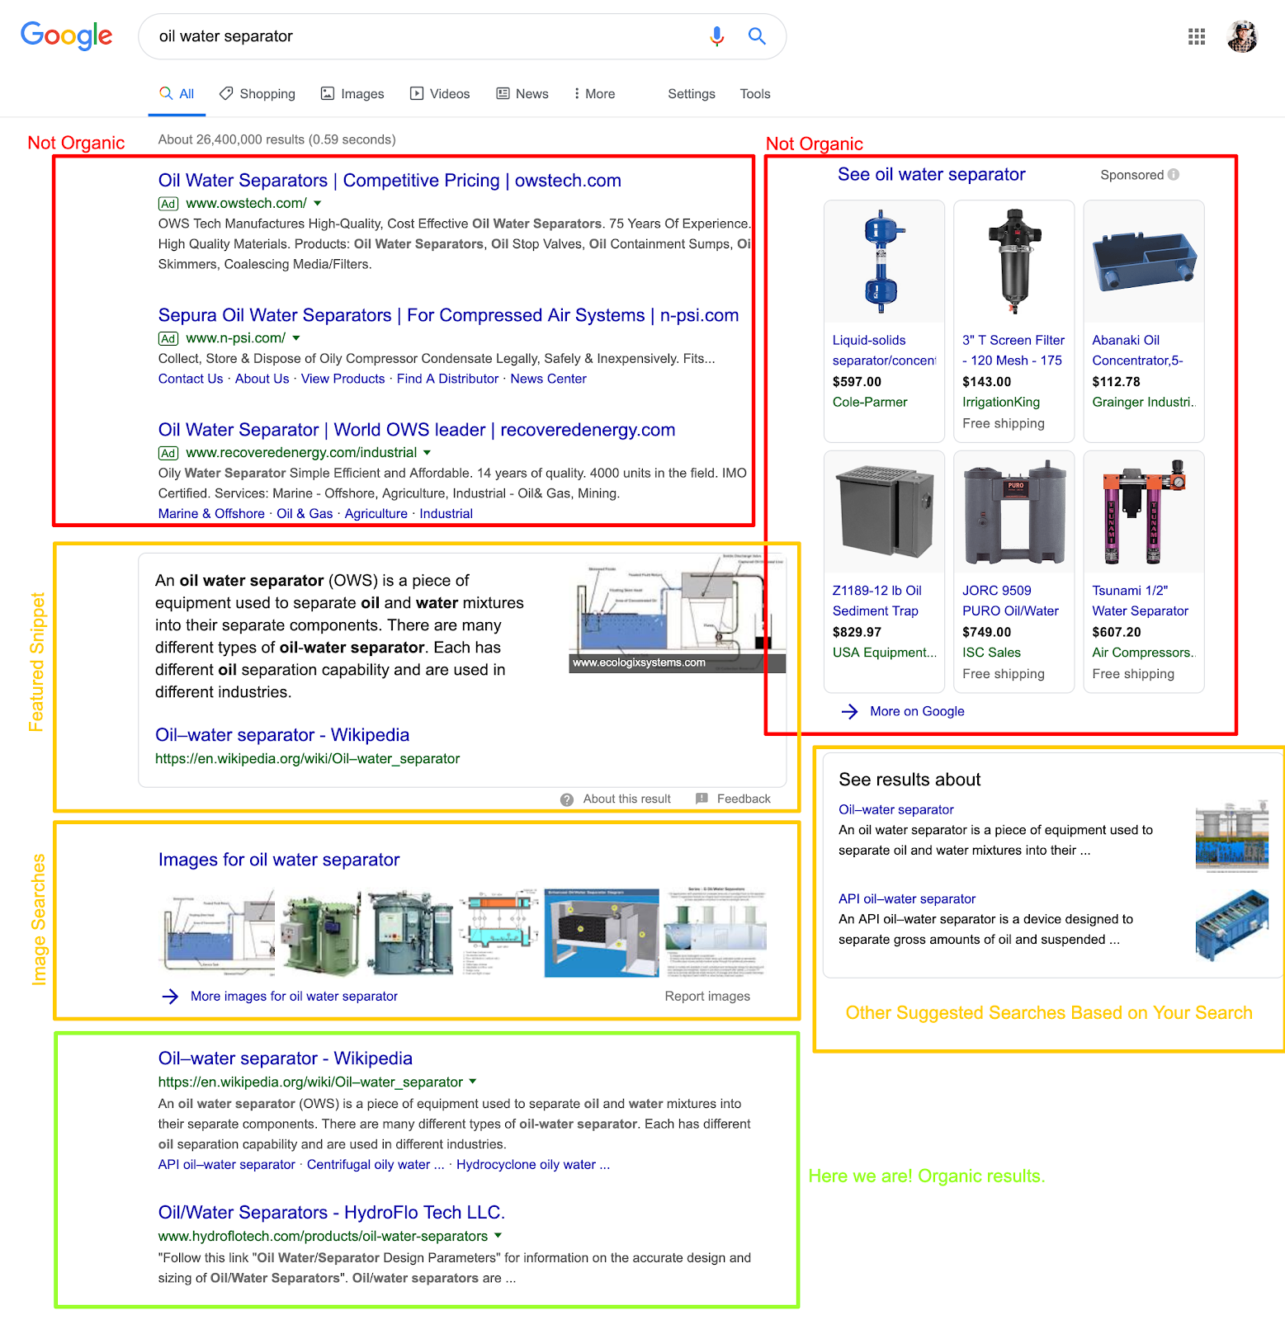
Task: Click Hydrocyclone oily water sitelink
Action: coord(533,1165)
